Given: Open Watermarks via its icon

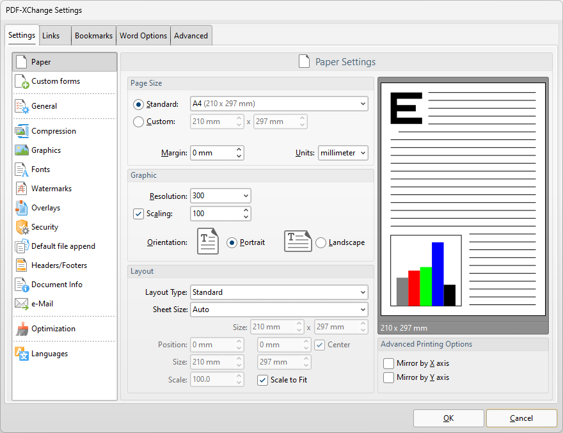Looking at the screenshot, I should pos(22,189).
